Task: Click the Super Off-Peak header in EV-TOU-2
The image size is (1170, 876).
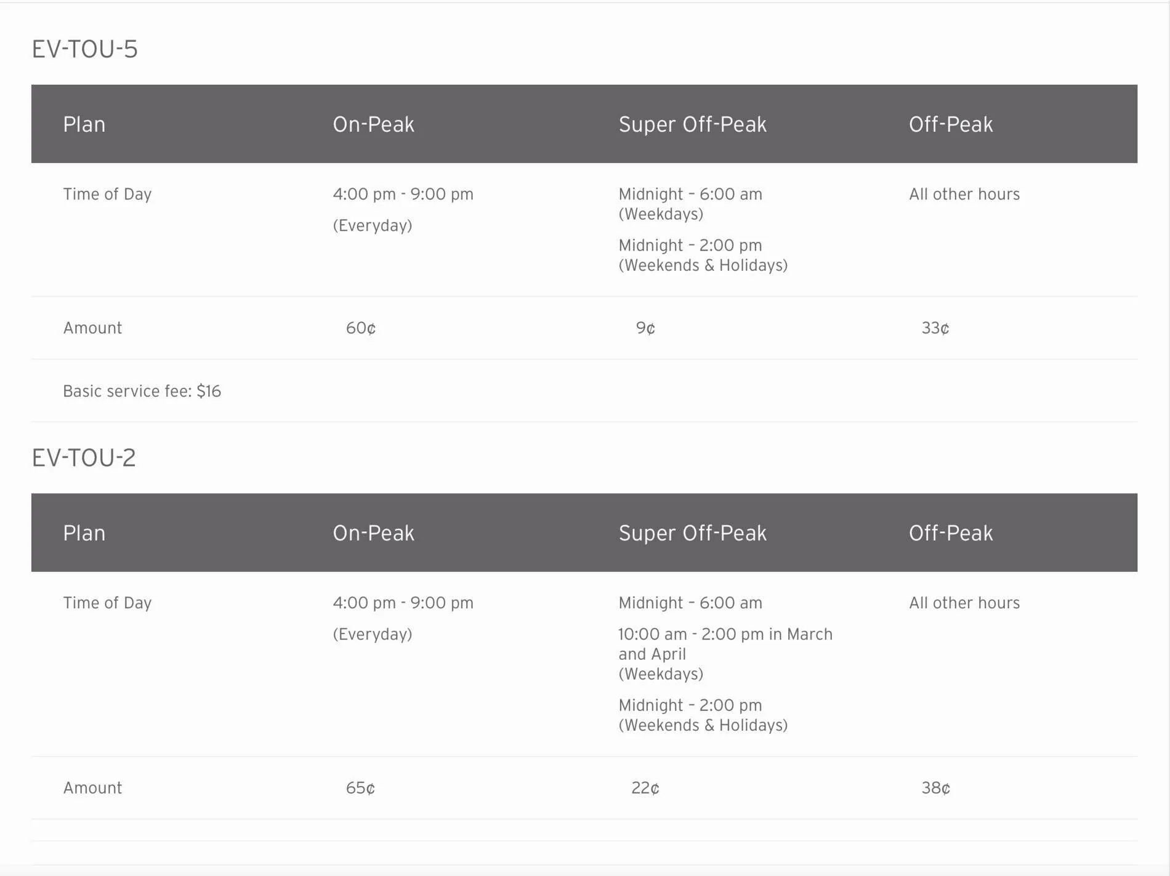Action: coord(692,533)
